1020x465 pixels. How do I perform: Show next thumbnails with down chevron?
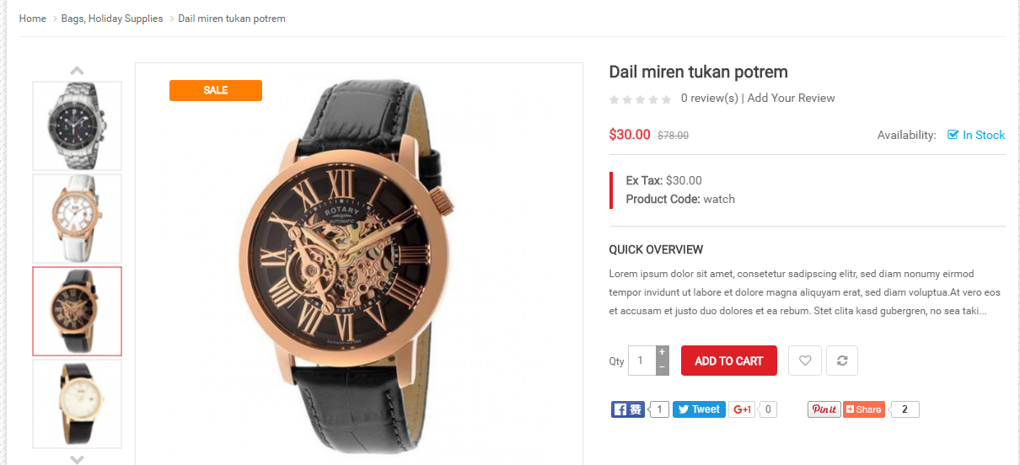[77, 459]
